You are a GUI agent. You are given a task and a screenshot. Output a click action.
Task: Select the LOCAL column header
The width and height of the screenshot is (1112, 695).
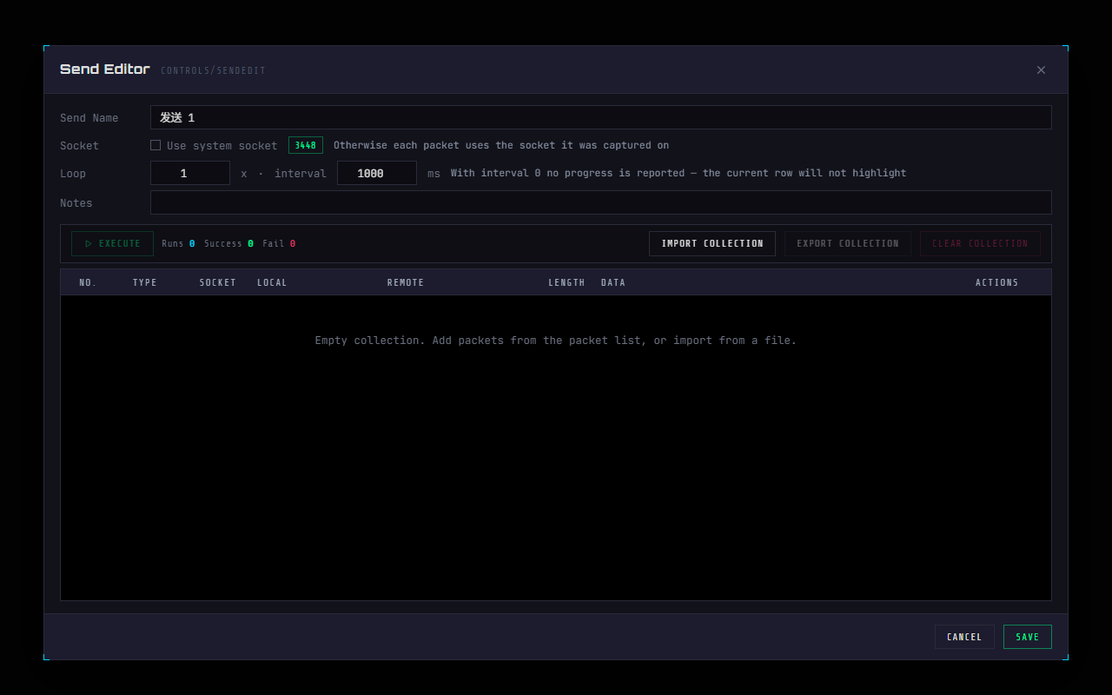tap(272, 282)
